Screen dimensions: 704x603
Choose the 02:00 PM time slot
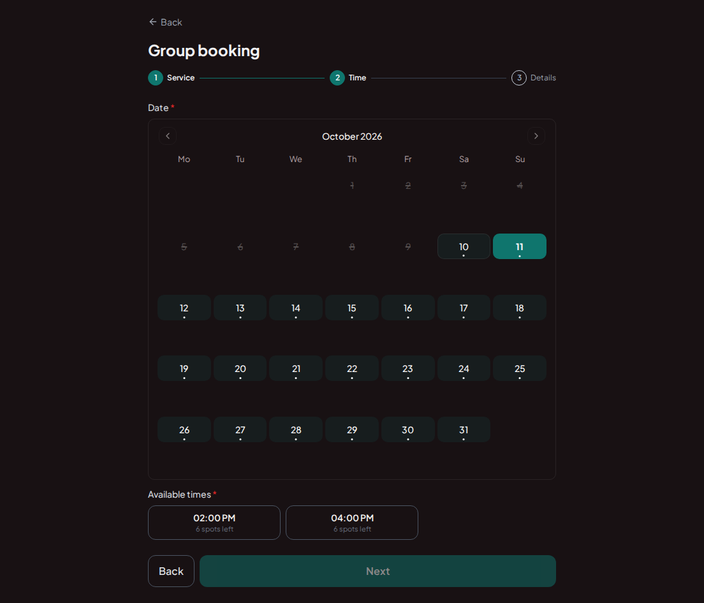pyautogui.click(x=214, y=523)
